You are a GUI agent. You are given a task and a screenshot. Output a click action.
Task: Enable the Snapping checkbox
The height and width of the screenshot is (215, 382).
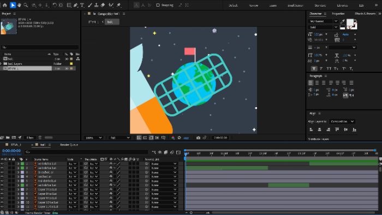click(x=158, y=5)
